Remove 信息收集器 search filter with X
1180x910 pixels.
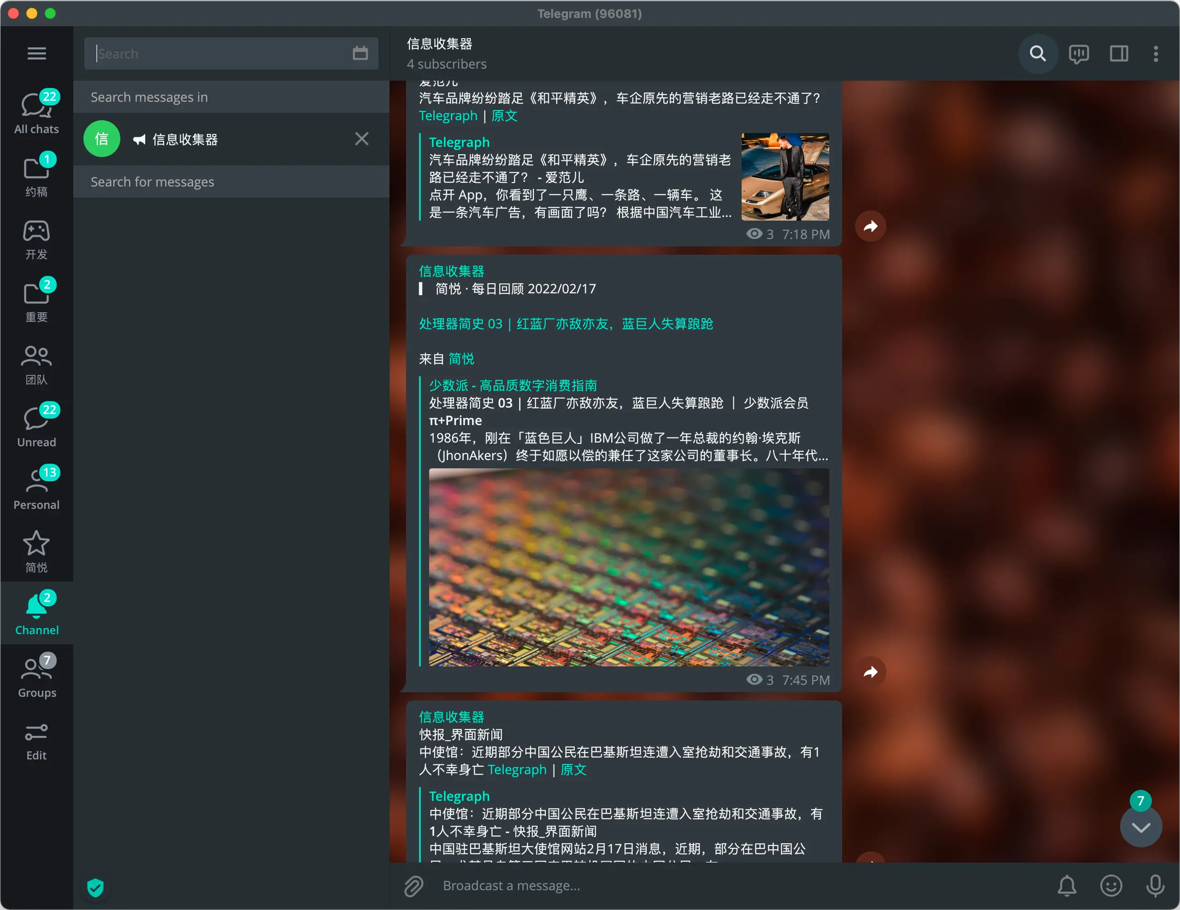click(x=362, y=139)
